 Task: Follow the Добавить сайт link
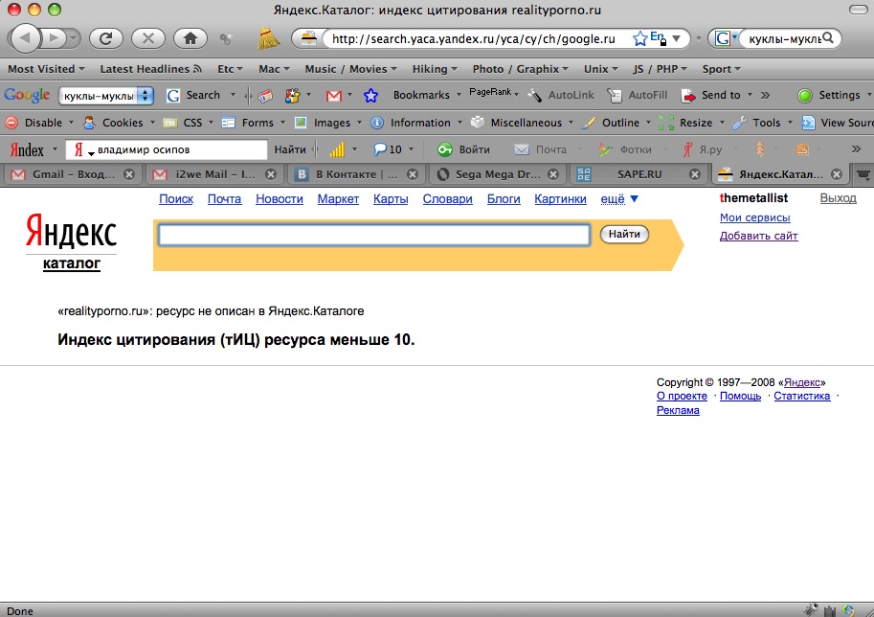(758, 236)
